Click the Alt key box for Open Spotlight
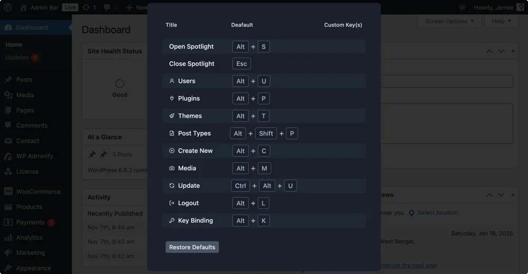 tap(240, 47)
